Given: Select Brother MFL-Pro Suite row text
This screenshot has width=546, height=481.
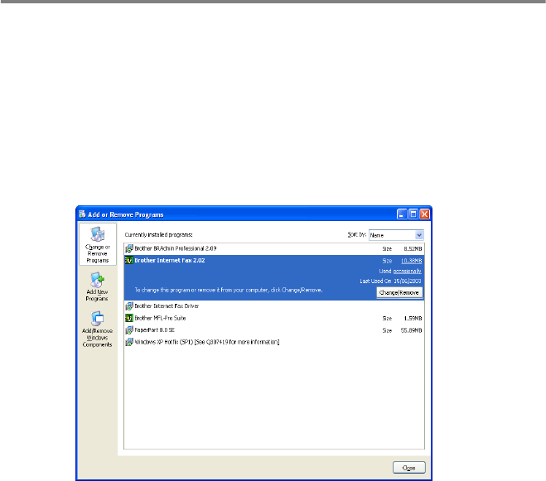Looking at the screenshot, I should click(x=160, y=318).
